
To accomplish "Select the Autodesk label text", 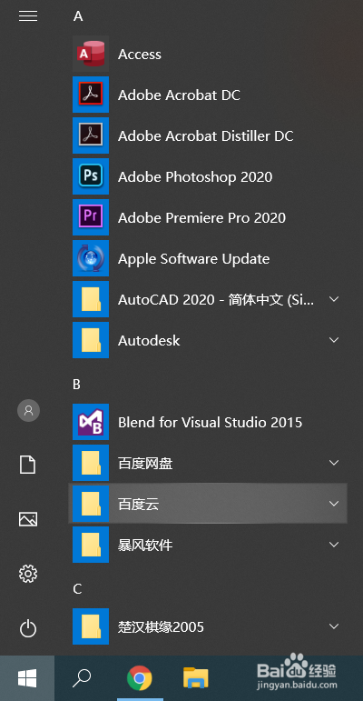I will coord(149,341).
